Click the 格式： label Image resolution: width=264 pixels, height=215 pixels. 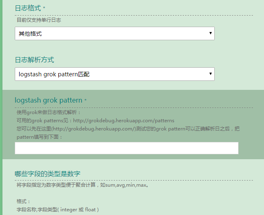pos(24,201)
